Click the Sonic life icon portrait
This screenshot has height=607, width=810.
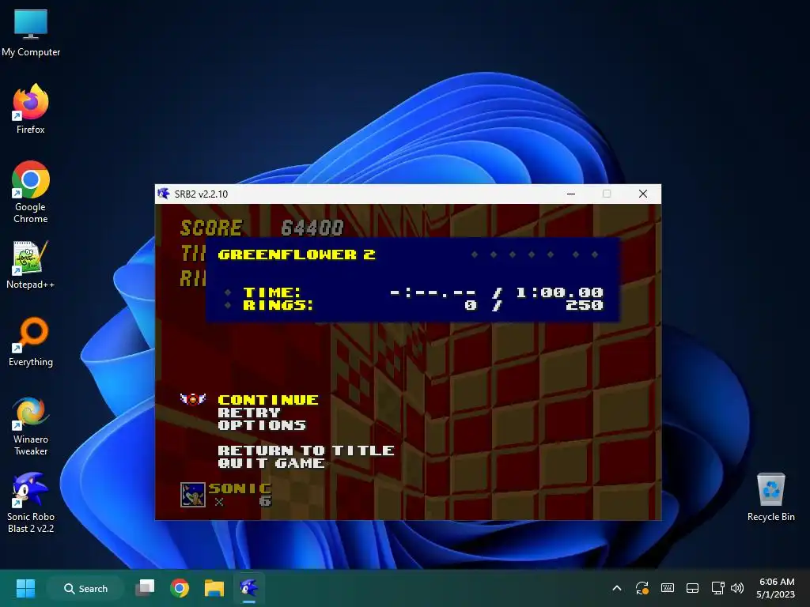point(193,495)
